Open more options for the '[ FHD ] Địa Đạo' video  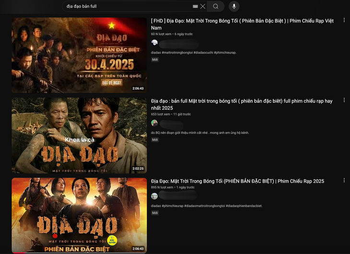344,20
